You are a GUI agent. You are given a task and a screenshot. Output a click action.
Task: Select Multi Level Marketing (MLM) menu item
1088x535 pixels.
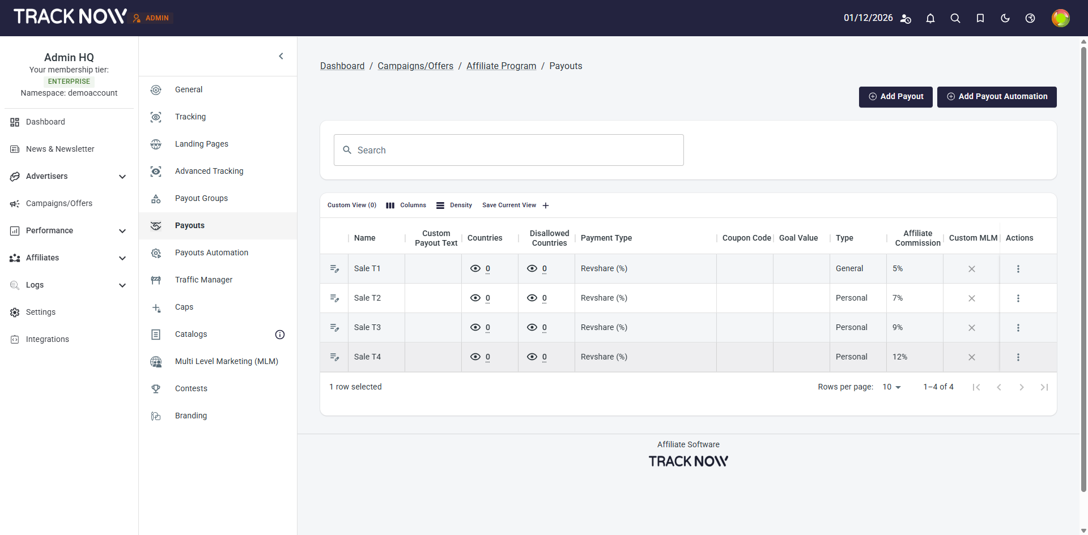(226, 361)
